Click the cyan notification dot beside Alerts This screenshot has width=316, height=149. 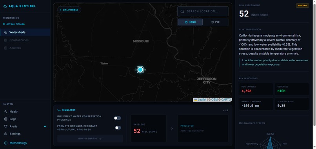click(45, 126)
